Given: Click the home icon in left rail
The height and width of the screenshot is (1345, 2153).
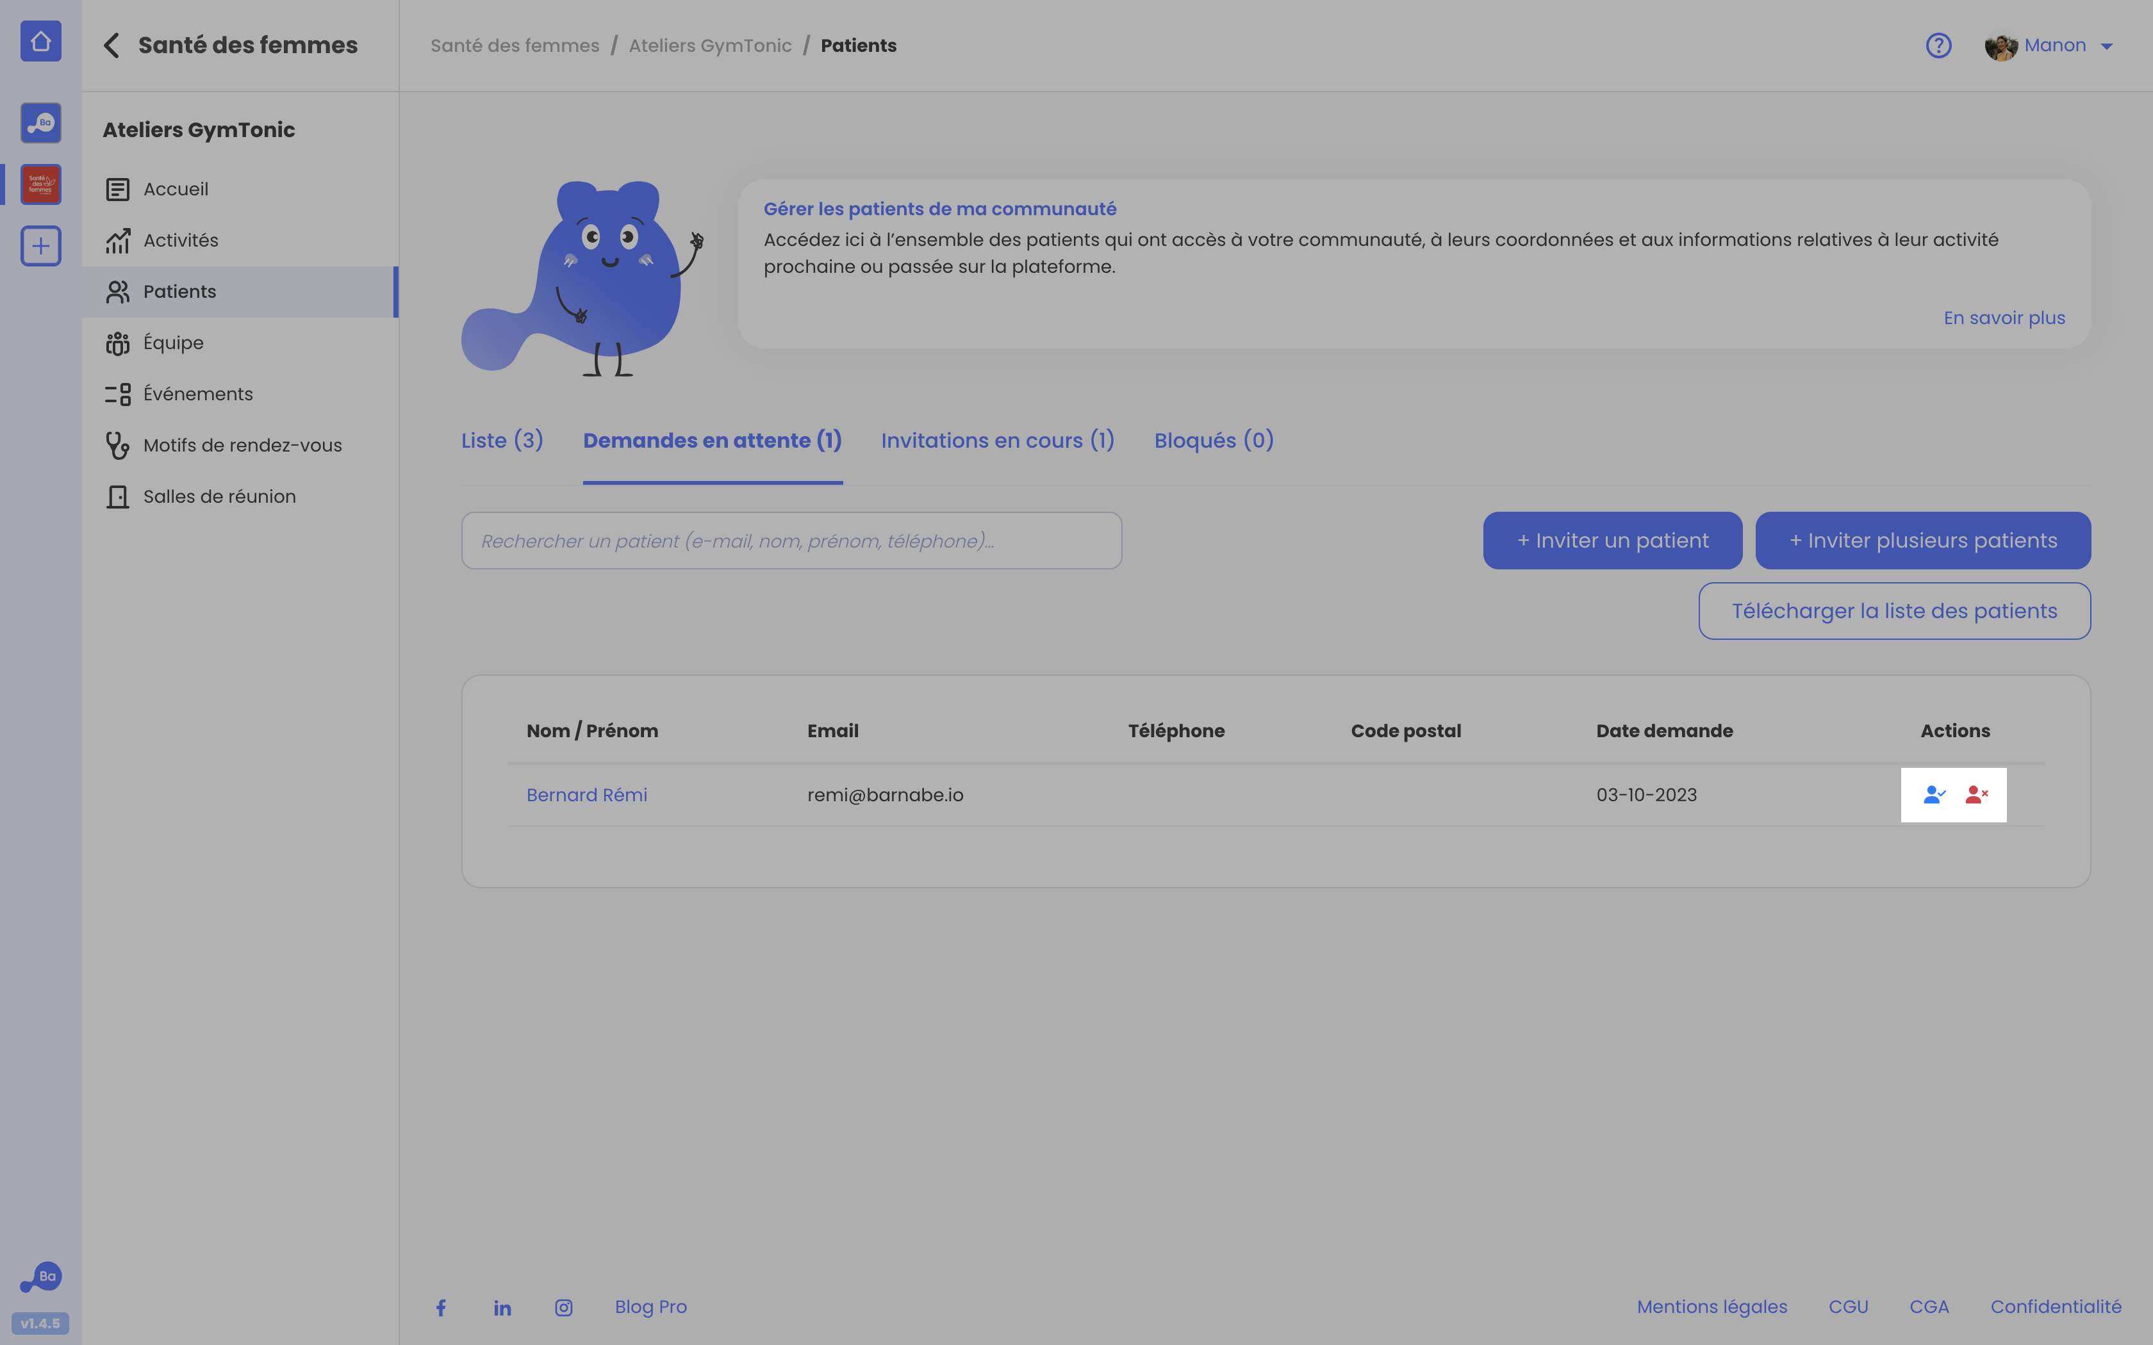Looking at the screenshot, I should coord(41,41).
